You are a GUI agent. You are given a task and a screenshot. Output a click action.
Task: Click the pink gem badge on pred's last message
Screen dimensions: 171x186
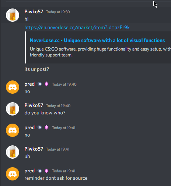46,171
